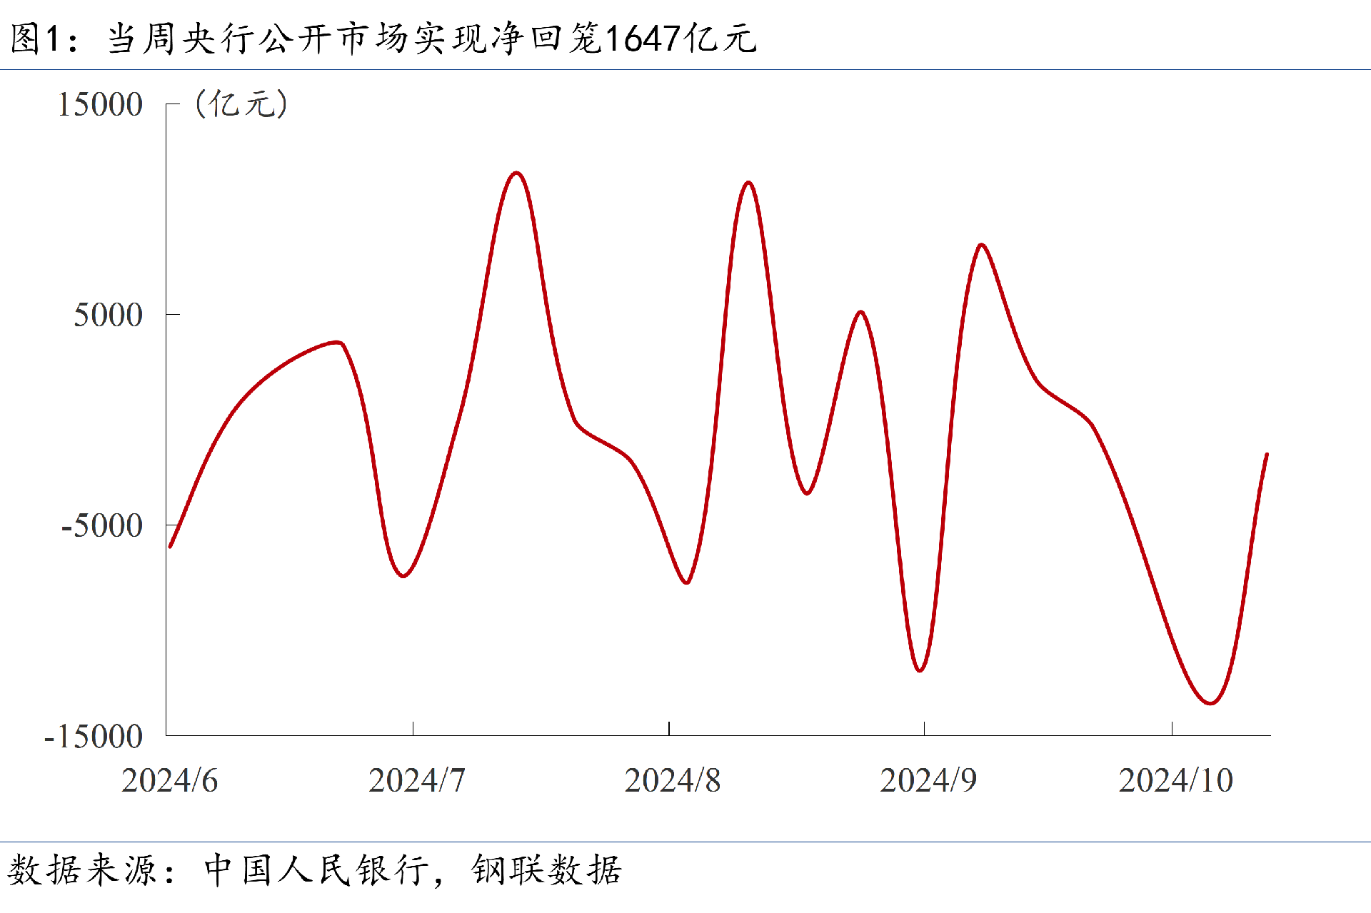The image size is (1371, 913).
Task: Click the 2024/10 x-axis label
Action: (x=1175, y=780)
